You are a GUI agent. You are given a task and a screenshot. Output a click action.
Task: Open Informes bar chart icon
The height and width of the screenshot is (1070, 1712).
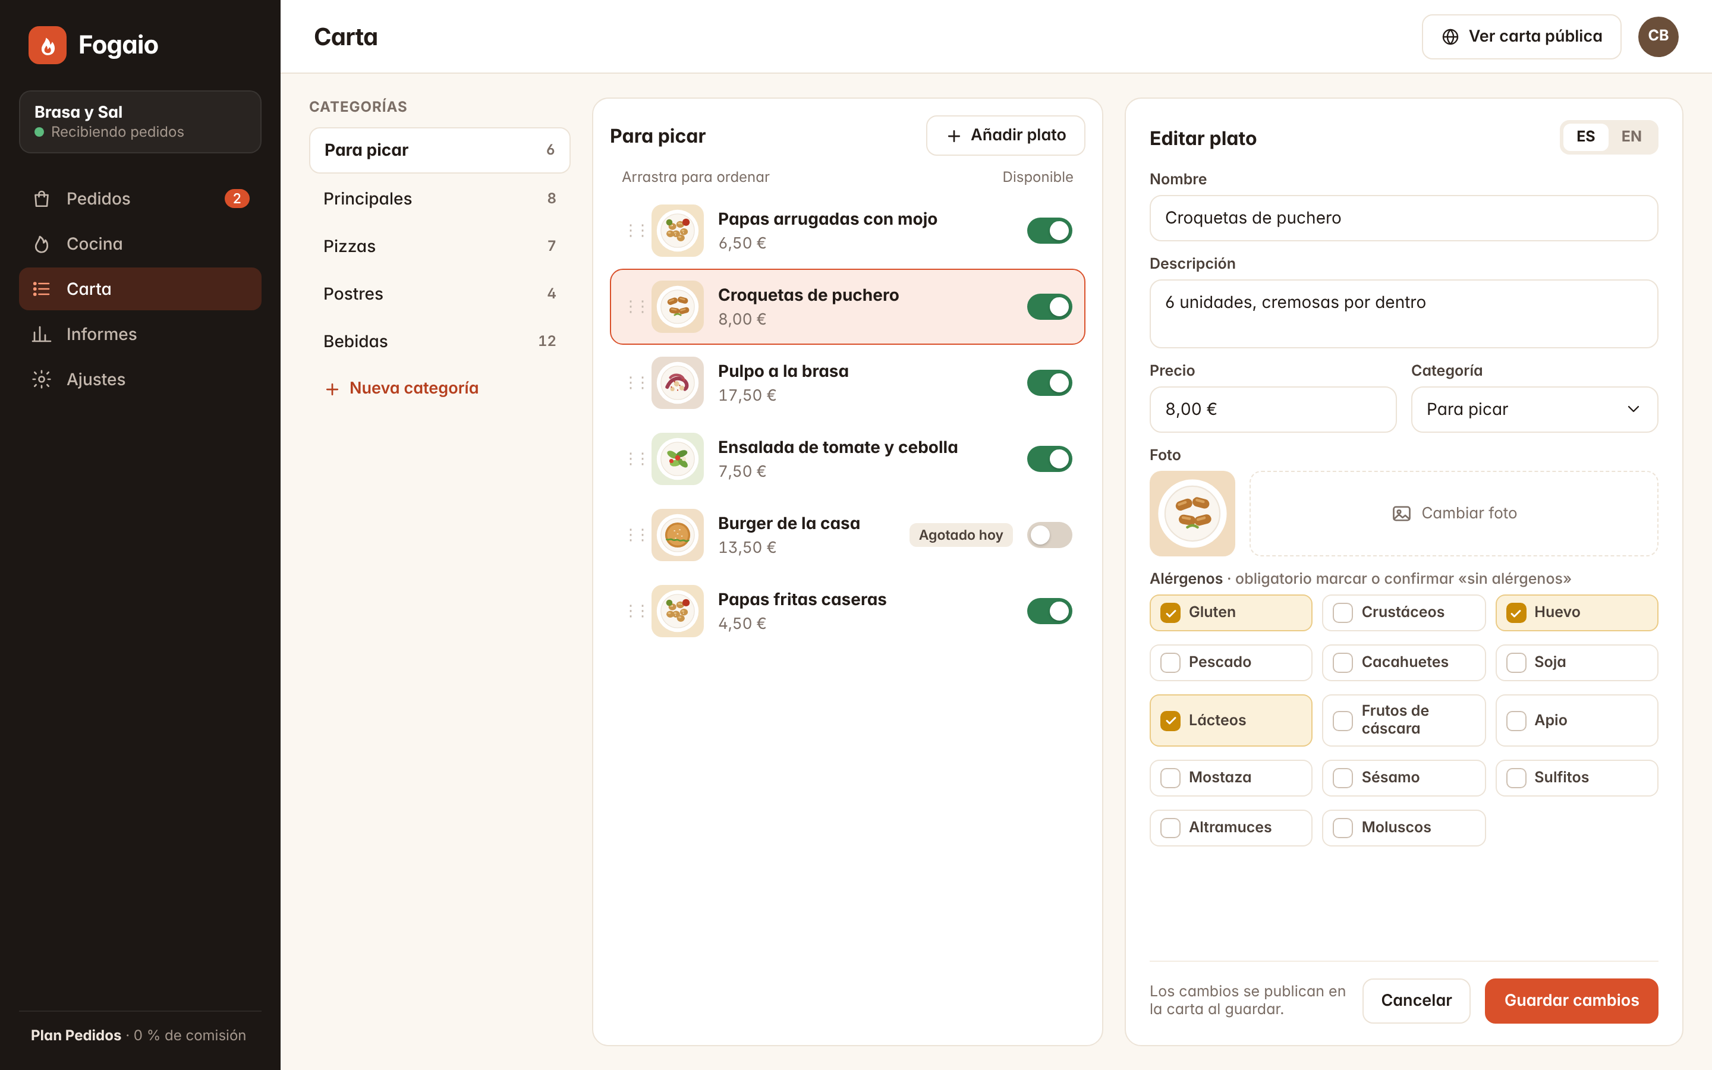coord(42,334)
